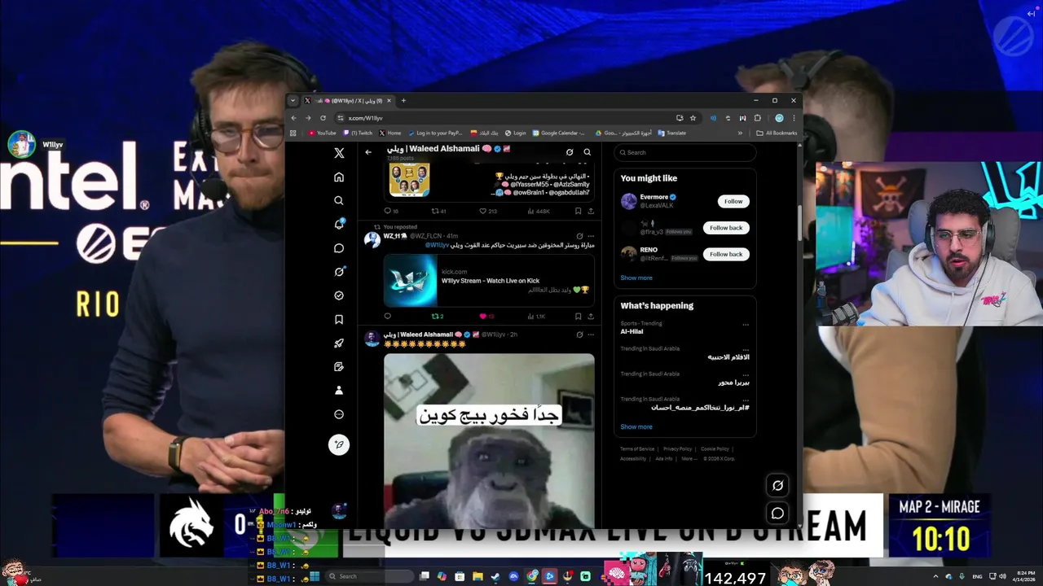
Task: Open Chrome extensions puzzle icon
Action: 757,118
